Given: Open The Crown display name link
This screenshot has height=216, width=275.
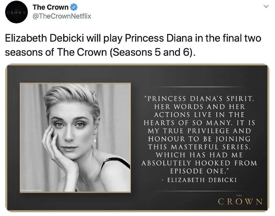Looking at the screenshot, I should point(50,8).
